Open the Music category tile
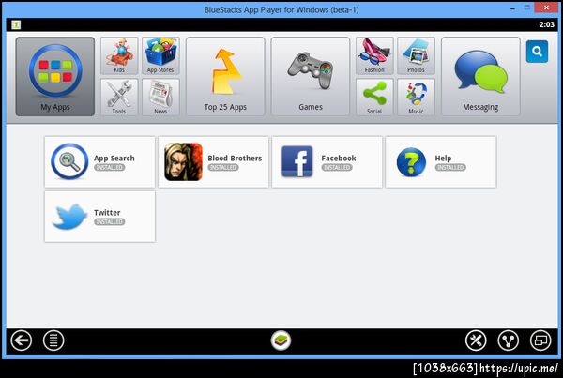The width and height of the screenshot is (563, 378). coord(416,98)
